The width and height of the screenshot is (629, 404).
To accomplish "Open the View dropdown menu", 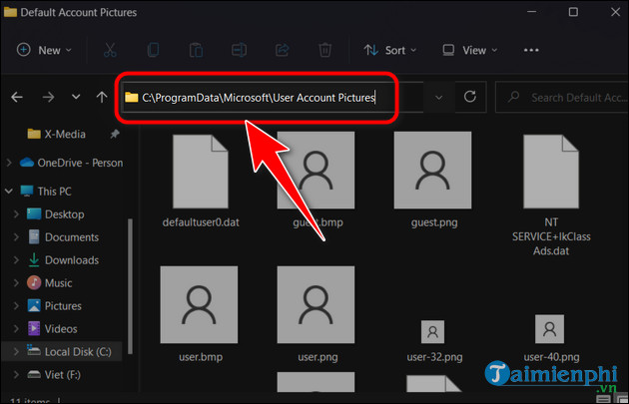I will (x=469, y=50).
